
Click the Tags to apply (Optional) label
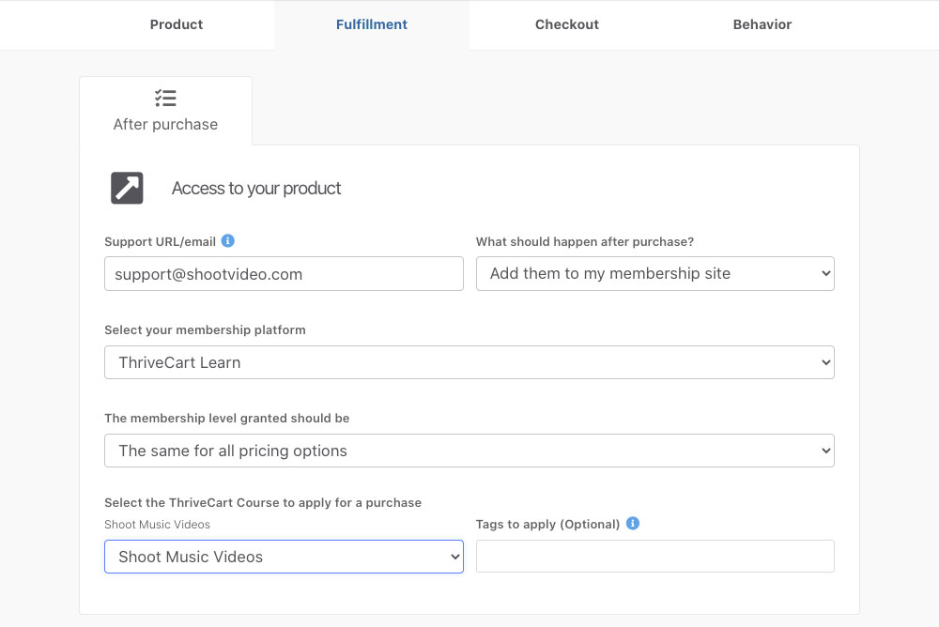click(x=547, y=524)
